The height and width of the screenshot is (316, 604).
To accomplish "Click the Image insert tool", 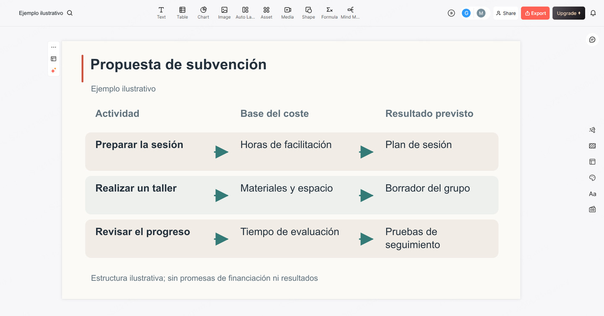I will [224, 13].
